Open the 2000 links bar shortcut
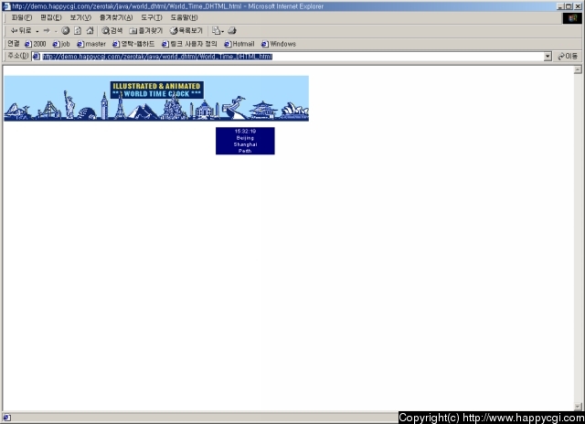The height and width of the screenshot is (424, 585). 36,44
